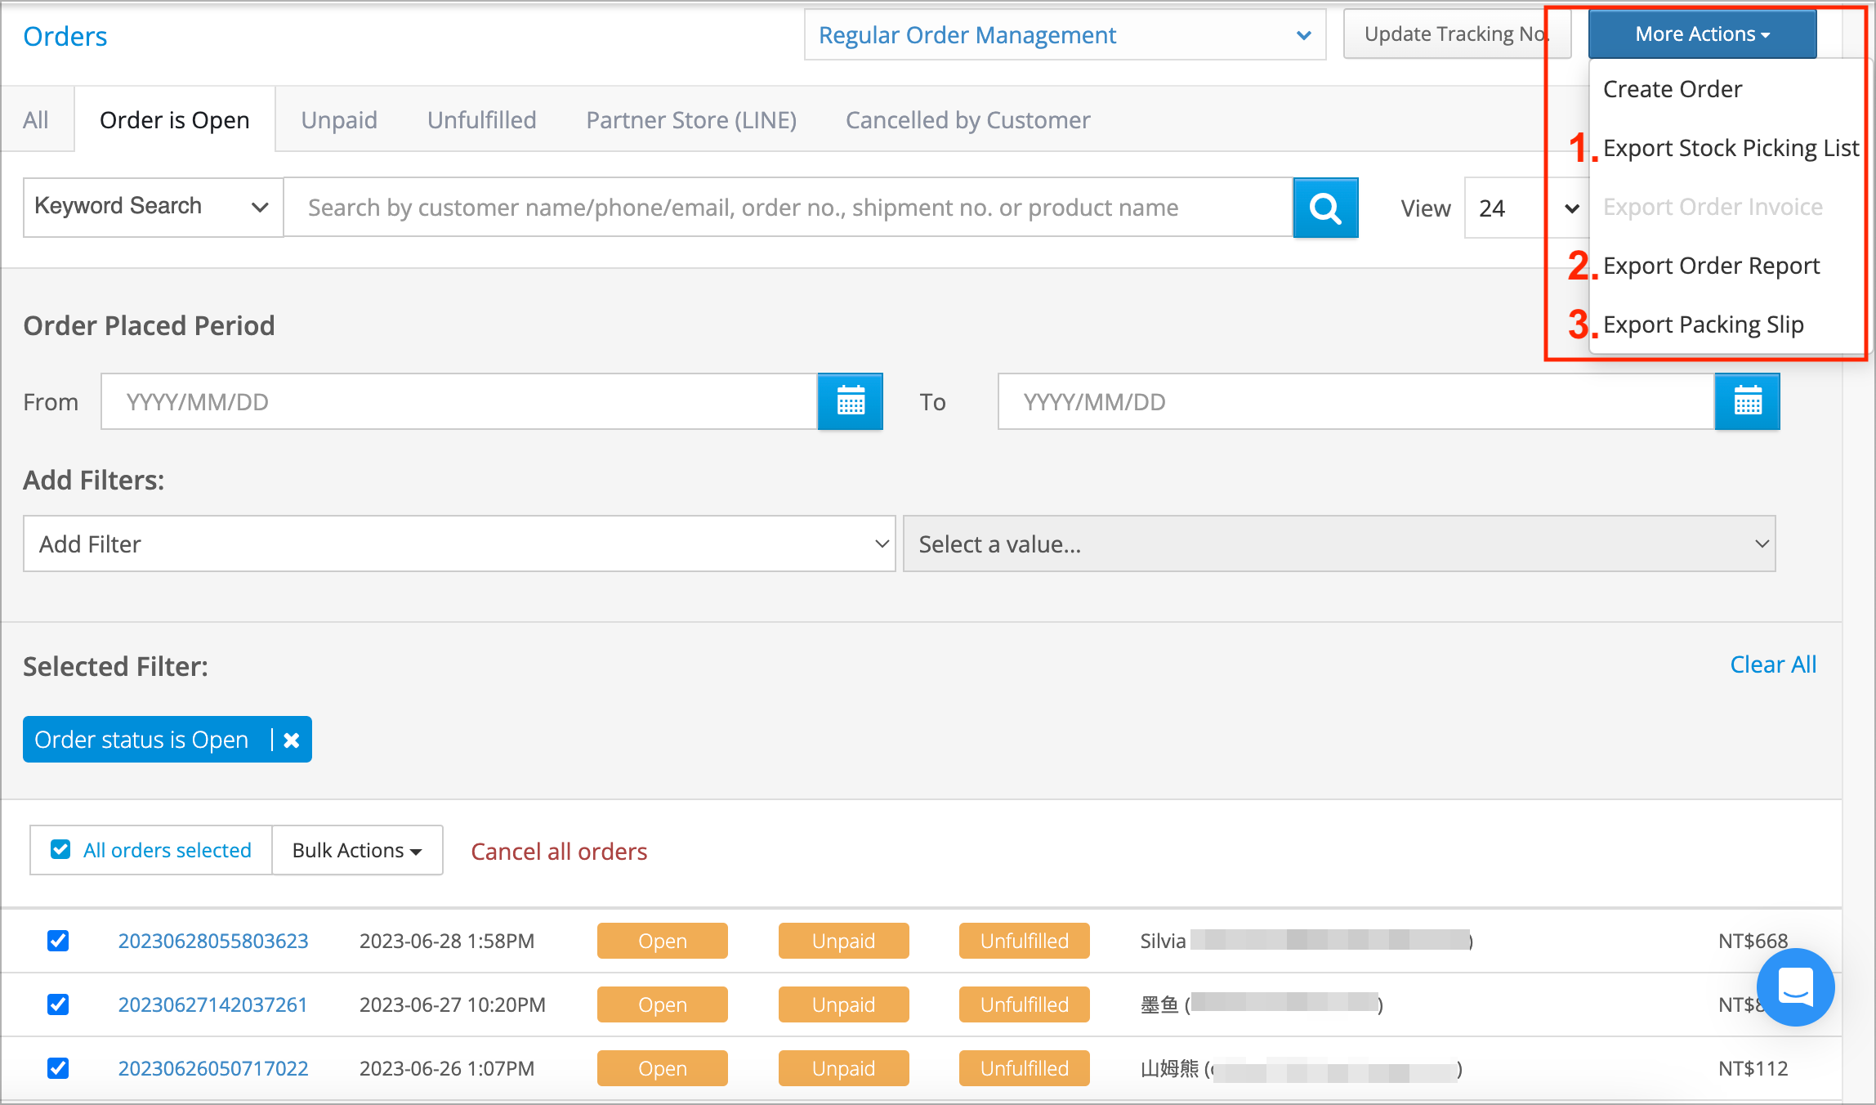Switch to the Unfulfilled tab
This screenshot has height=1105, width=1876.
pyautogui.click(x=481, y=119)
